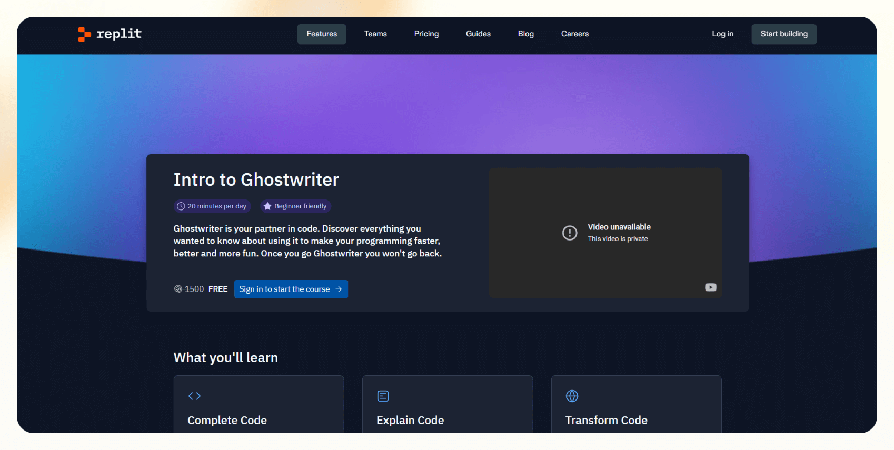
Task: Click the code brackets icon on Complete Code
Action: 194,396
